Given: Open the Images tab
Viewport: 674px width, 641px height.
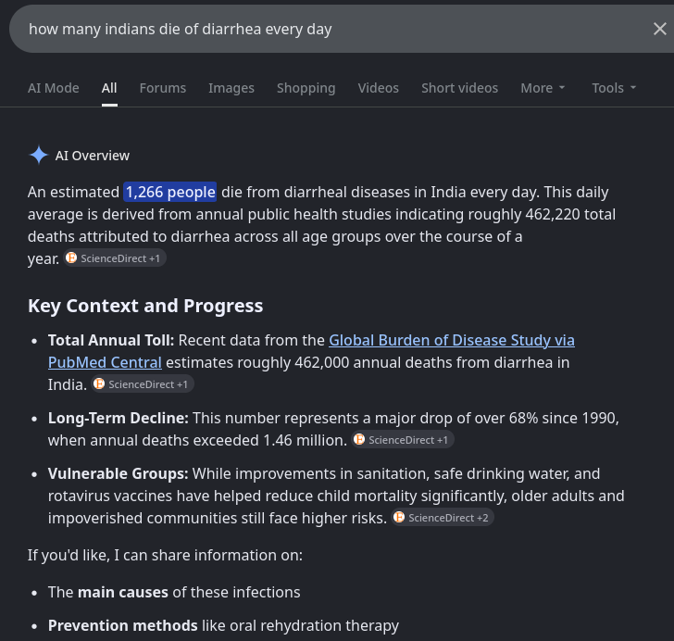Looking at the screenshot, I should tap(231, 88).
